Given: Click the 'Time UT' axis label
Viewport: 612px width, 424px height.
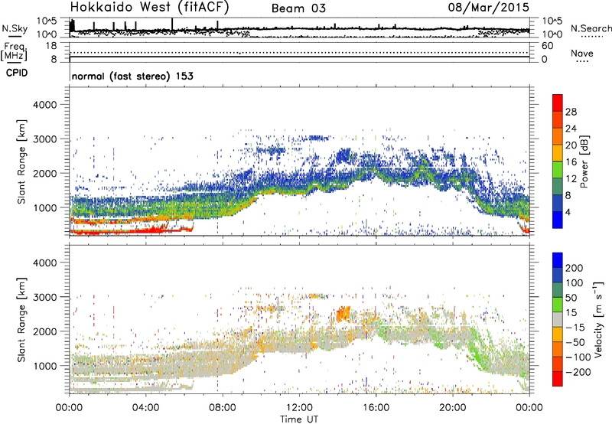Looking at the screenshot, I should [299, 419].
